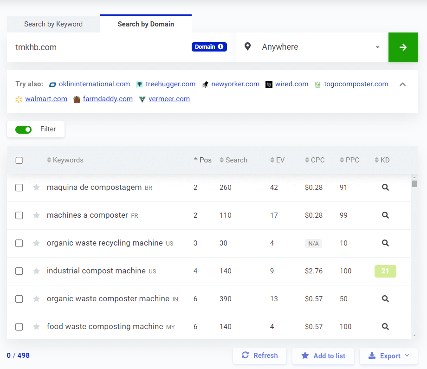This screenshot has width=427, height=369.
Task: Star the organic waste composter machine keyword
Action: pyautogui.click(x=36, y=299)
